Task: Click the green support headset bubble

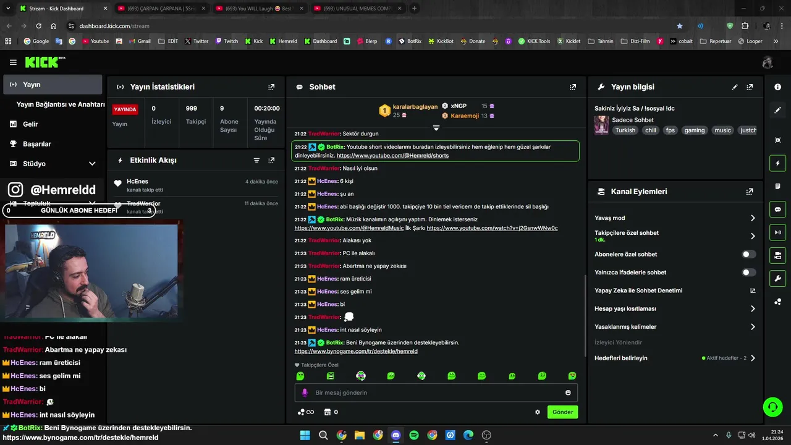Action: [772, 407]
